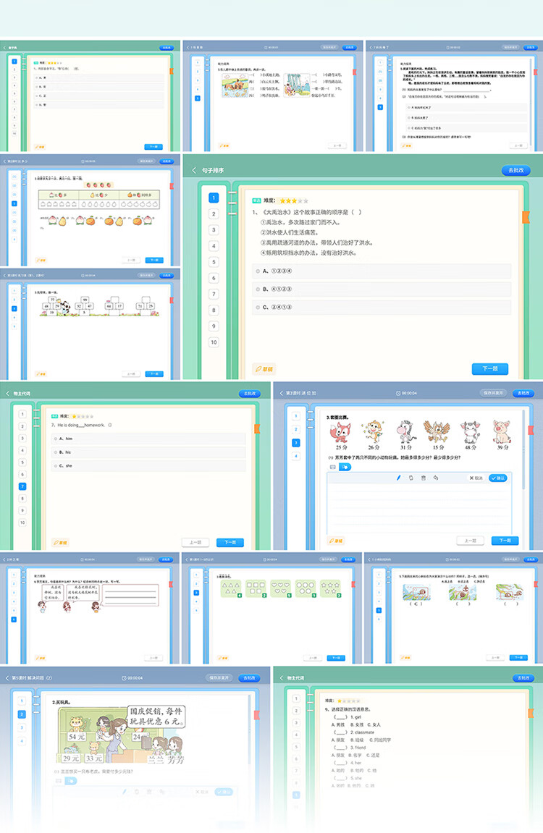Click trash icon in handwriting answer toolbar
This screenshot has width=543, height=833.
click(424, 478)
